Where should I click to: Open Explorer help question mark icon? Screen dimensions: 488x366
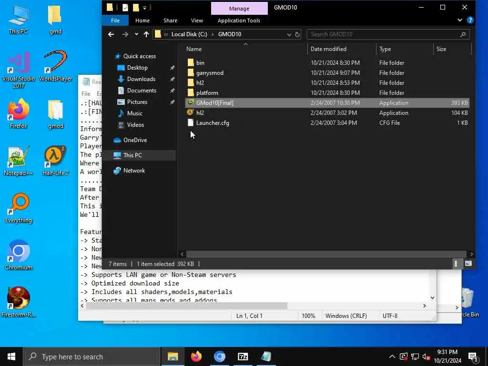(x=470, y=20)
